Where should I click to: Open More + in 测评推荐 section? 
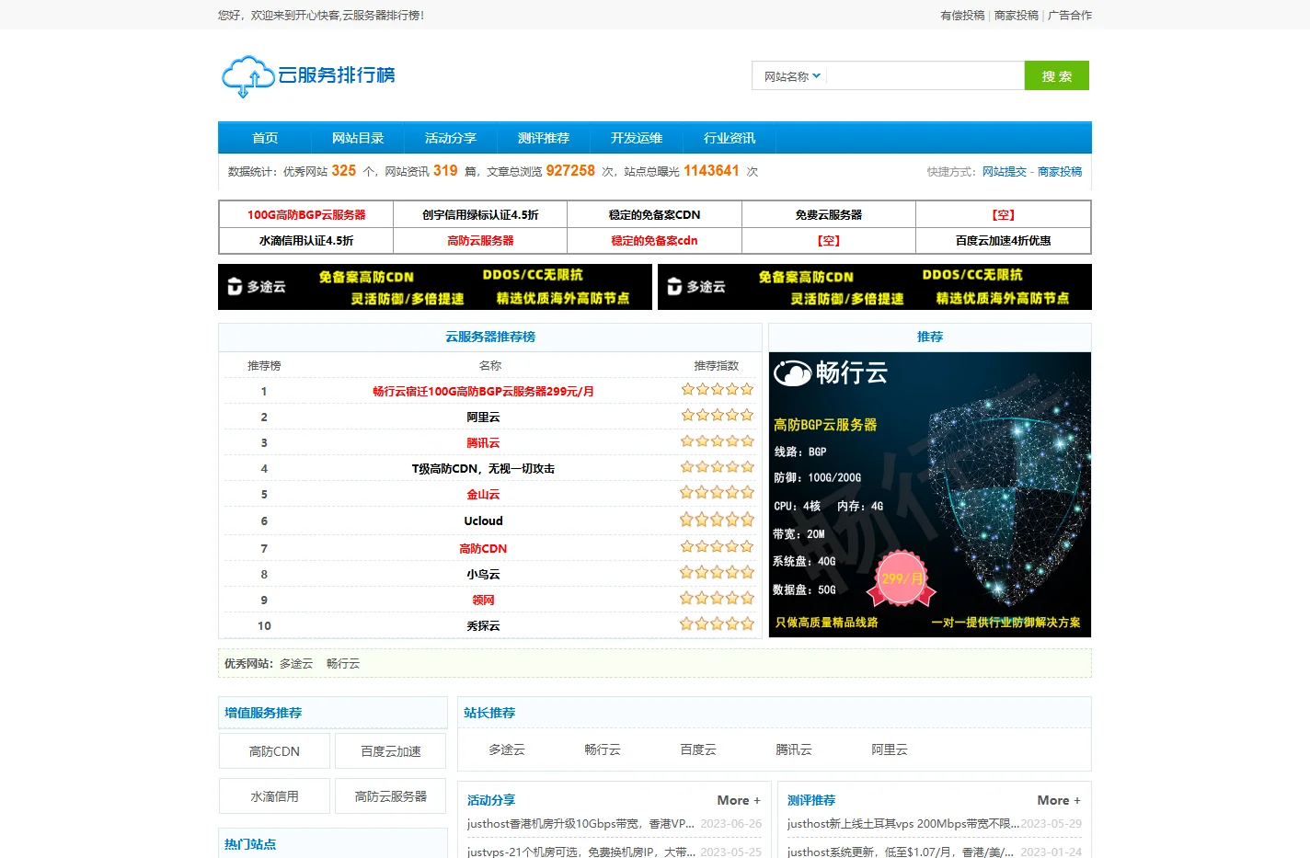pos(1059,800)
